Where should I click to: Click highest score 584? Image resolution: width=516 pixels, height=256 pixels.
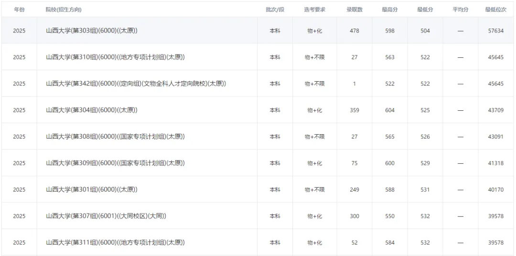[390, 243]
